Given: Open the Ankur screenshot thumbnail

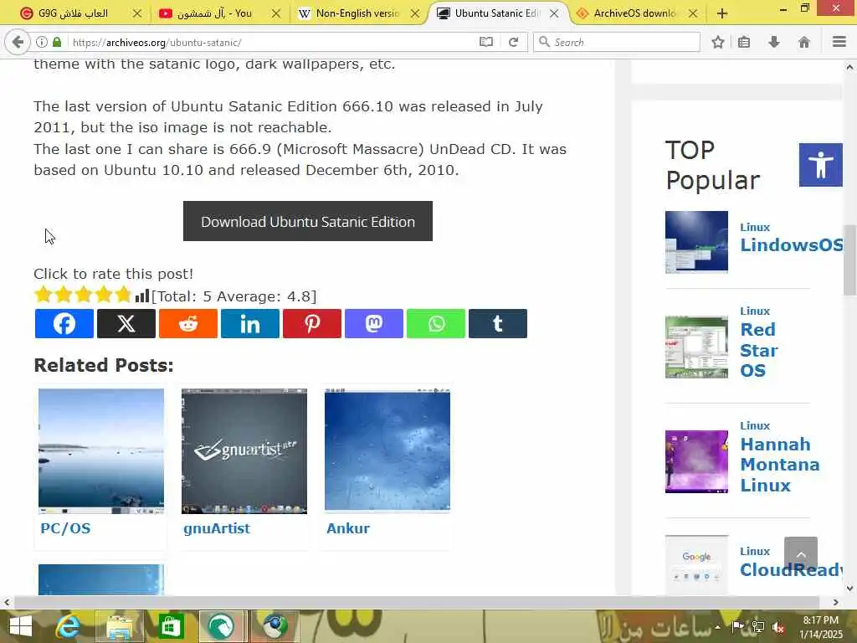Looking at the screenshot, I should [x=387, y=450].
